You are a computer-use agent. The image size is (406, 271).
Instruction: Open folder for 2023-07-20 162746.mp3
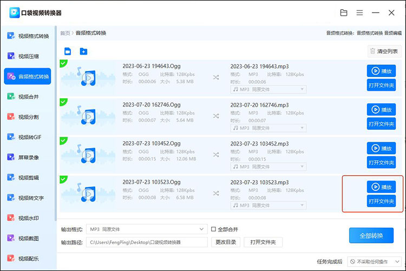click(381, 124)
